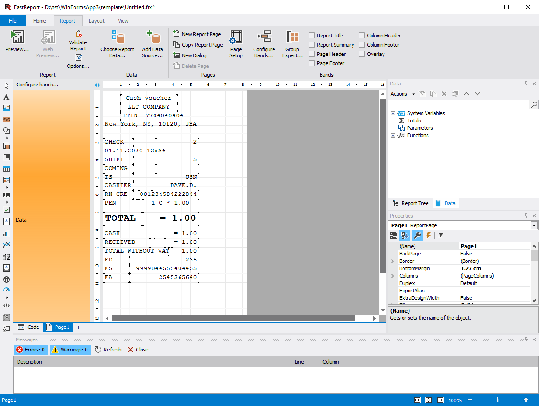Expand the Border property
The width and height of the screenshot is (539, 406).
[x=393, y=261]
